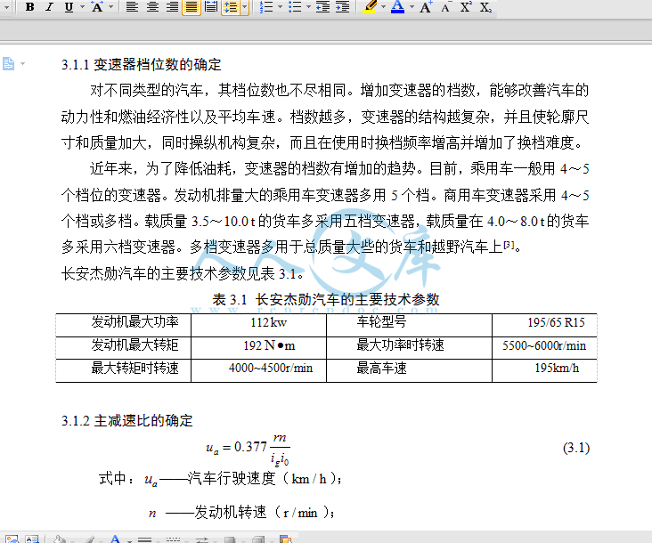Image resolution: width=652 pixels, height=543 pixels.
Task: Apply numbered list formatting
Action: coord(266,6)
